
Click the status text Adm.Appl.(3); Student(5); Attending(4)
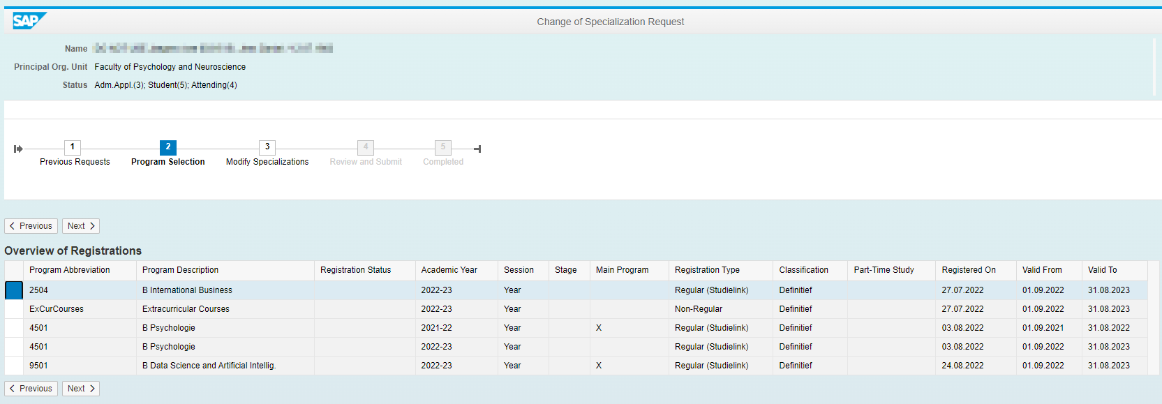click(166, 85)
